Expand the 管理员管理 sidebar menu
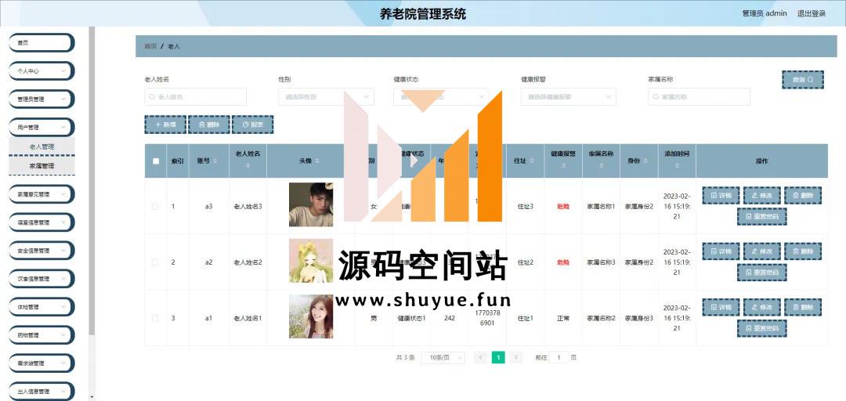Image resolution: width=846 pixels, height=401 pixels. pos(42,99)
